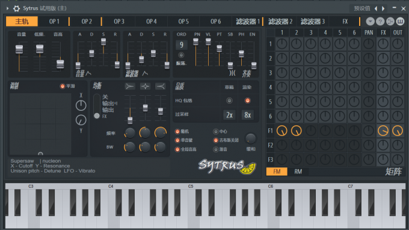This screenshot has width=409, height=230.
Task: Enable the 泛音 option
Action: 216,149
